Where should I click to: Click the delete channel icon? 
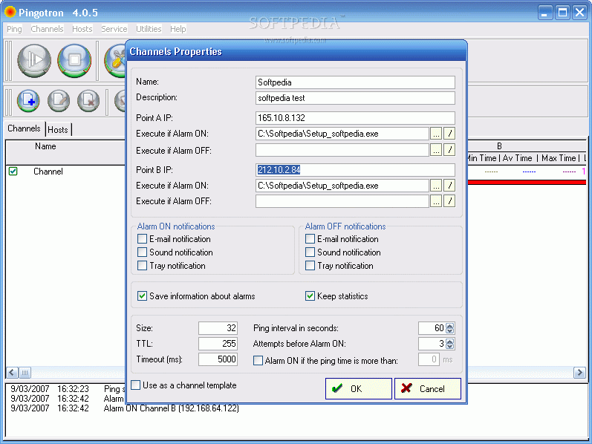pyautogui.click(x=88, y=101)
